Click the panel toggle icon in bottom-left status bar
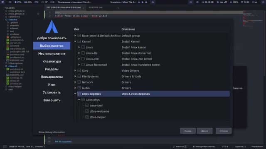Viewport: 266px width, 149px height. [x=5, y=147]
